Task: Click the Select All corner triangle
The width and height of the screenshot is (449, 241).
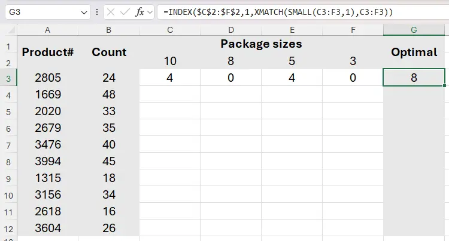Action: pos(11,30)
